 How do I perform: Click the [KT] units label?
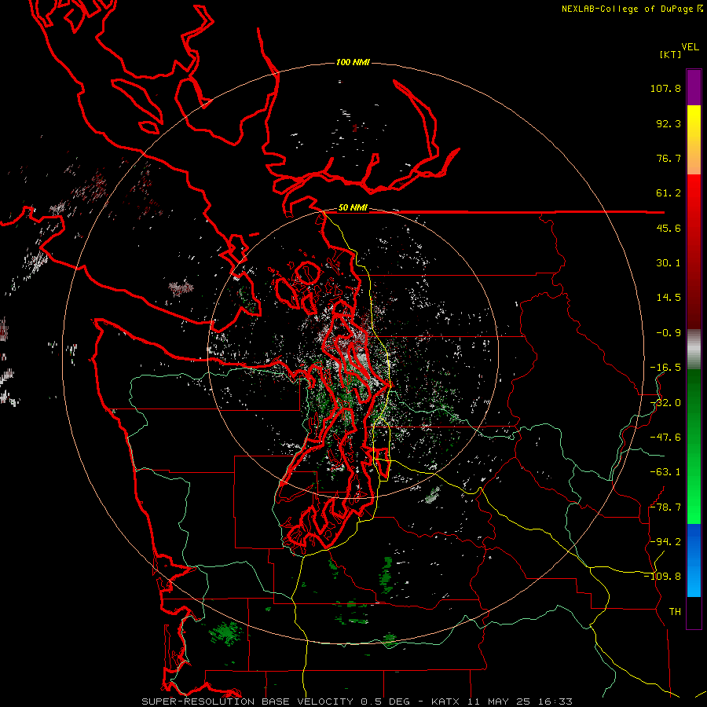tap(671, 54)
